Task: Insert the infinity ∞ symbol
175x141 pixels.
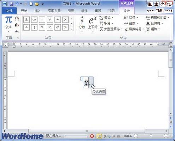Action: 34,19
